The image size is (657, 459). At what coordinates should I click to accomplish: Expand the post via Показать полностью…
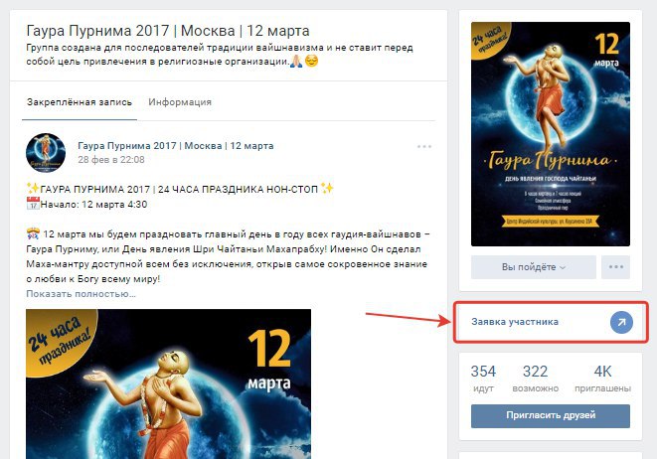81,293
